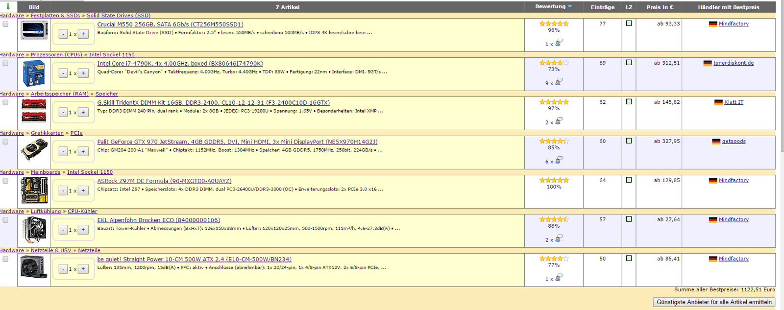This screenshot has width=784, height=310.
Task: Click the German flag beside tonerdiskont.de
Action: (707, 63)
